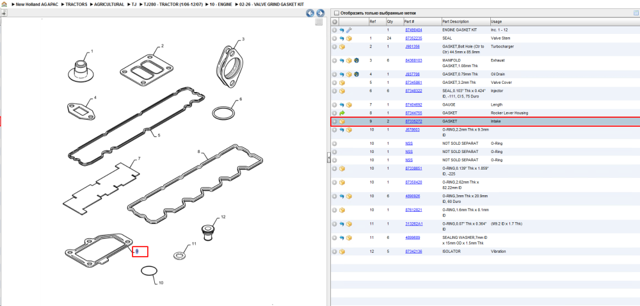Toggle the select-all circle in table header
Image resolution: width=640 pixels, height=306 pixels.
335,22
